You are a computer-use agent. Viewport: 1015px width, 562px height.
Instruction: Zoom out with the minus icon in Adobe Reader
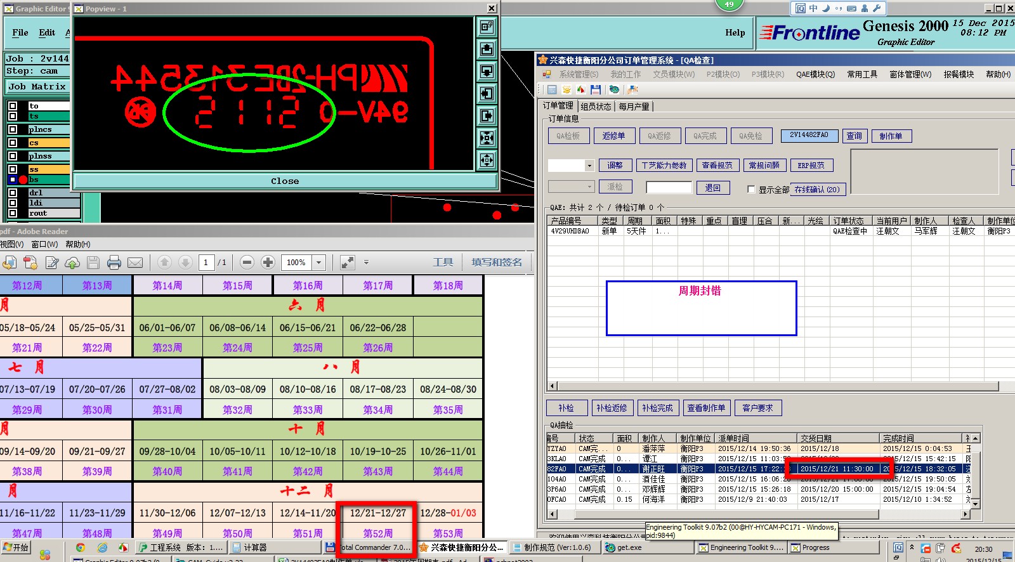pos(247,262)
